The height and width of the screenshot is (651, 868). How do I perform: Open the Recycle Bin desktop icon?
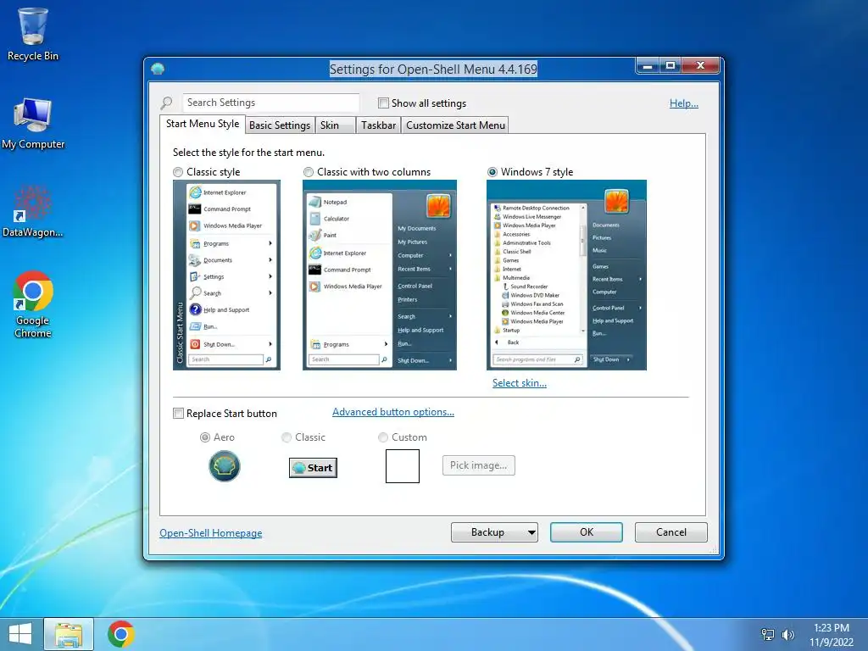pyautogui.click(x=33, y=34)
